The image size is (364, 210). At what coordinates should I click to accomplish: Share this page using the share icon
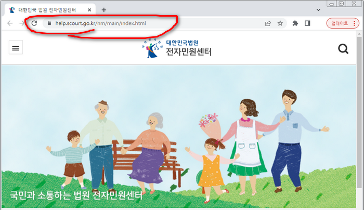(x=268, y=23)
